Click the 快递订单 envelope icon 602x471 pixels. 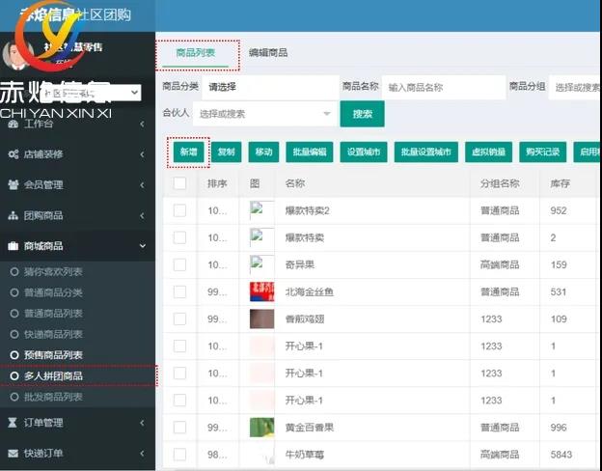click(14, 453)
